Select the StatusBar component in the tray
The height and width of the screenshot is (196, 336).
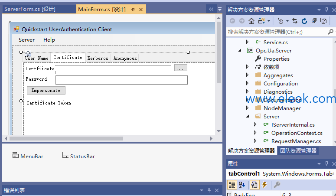78,156
